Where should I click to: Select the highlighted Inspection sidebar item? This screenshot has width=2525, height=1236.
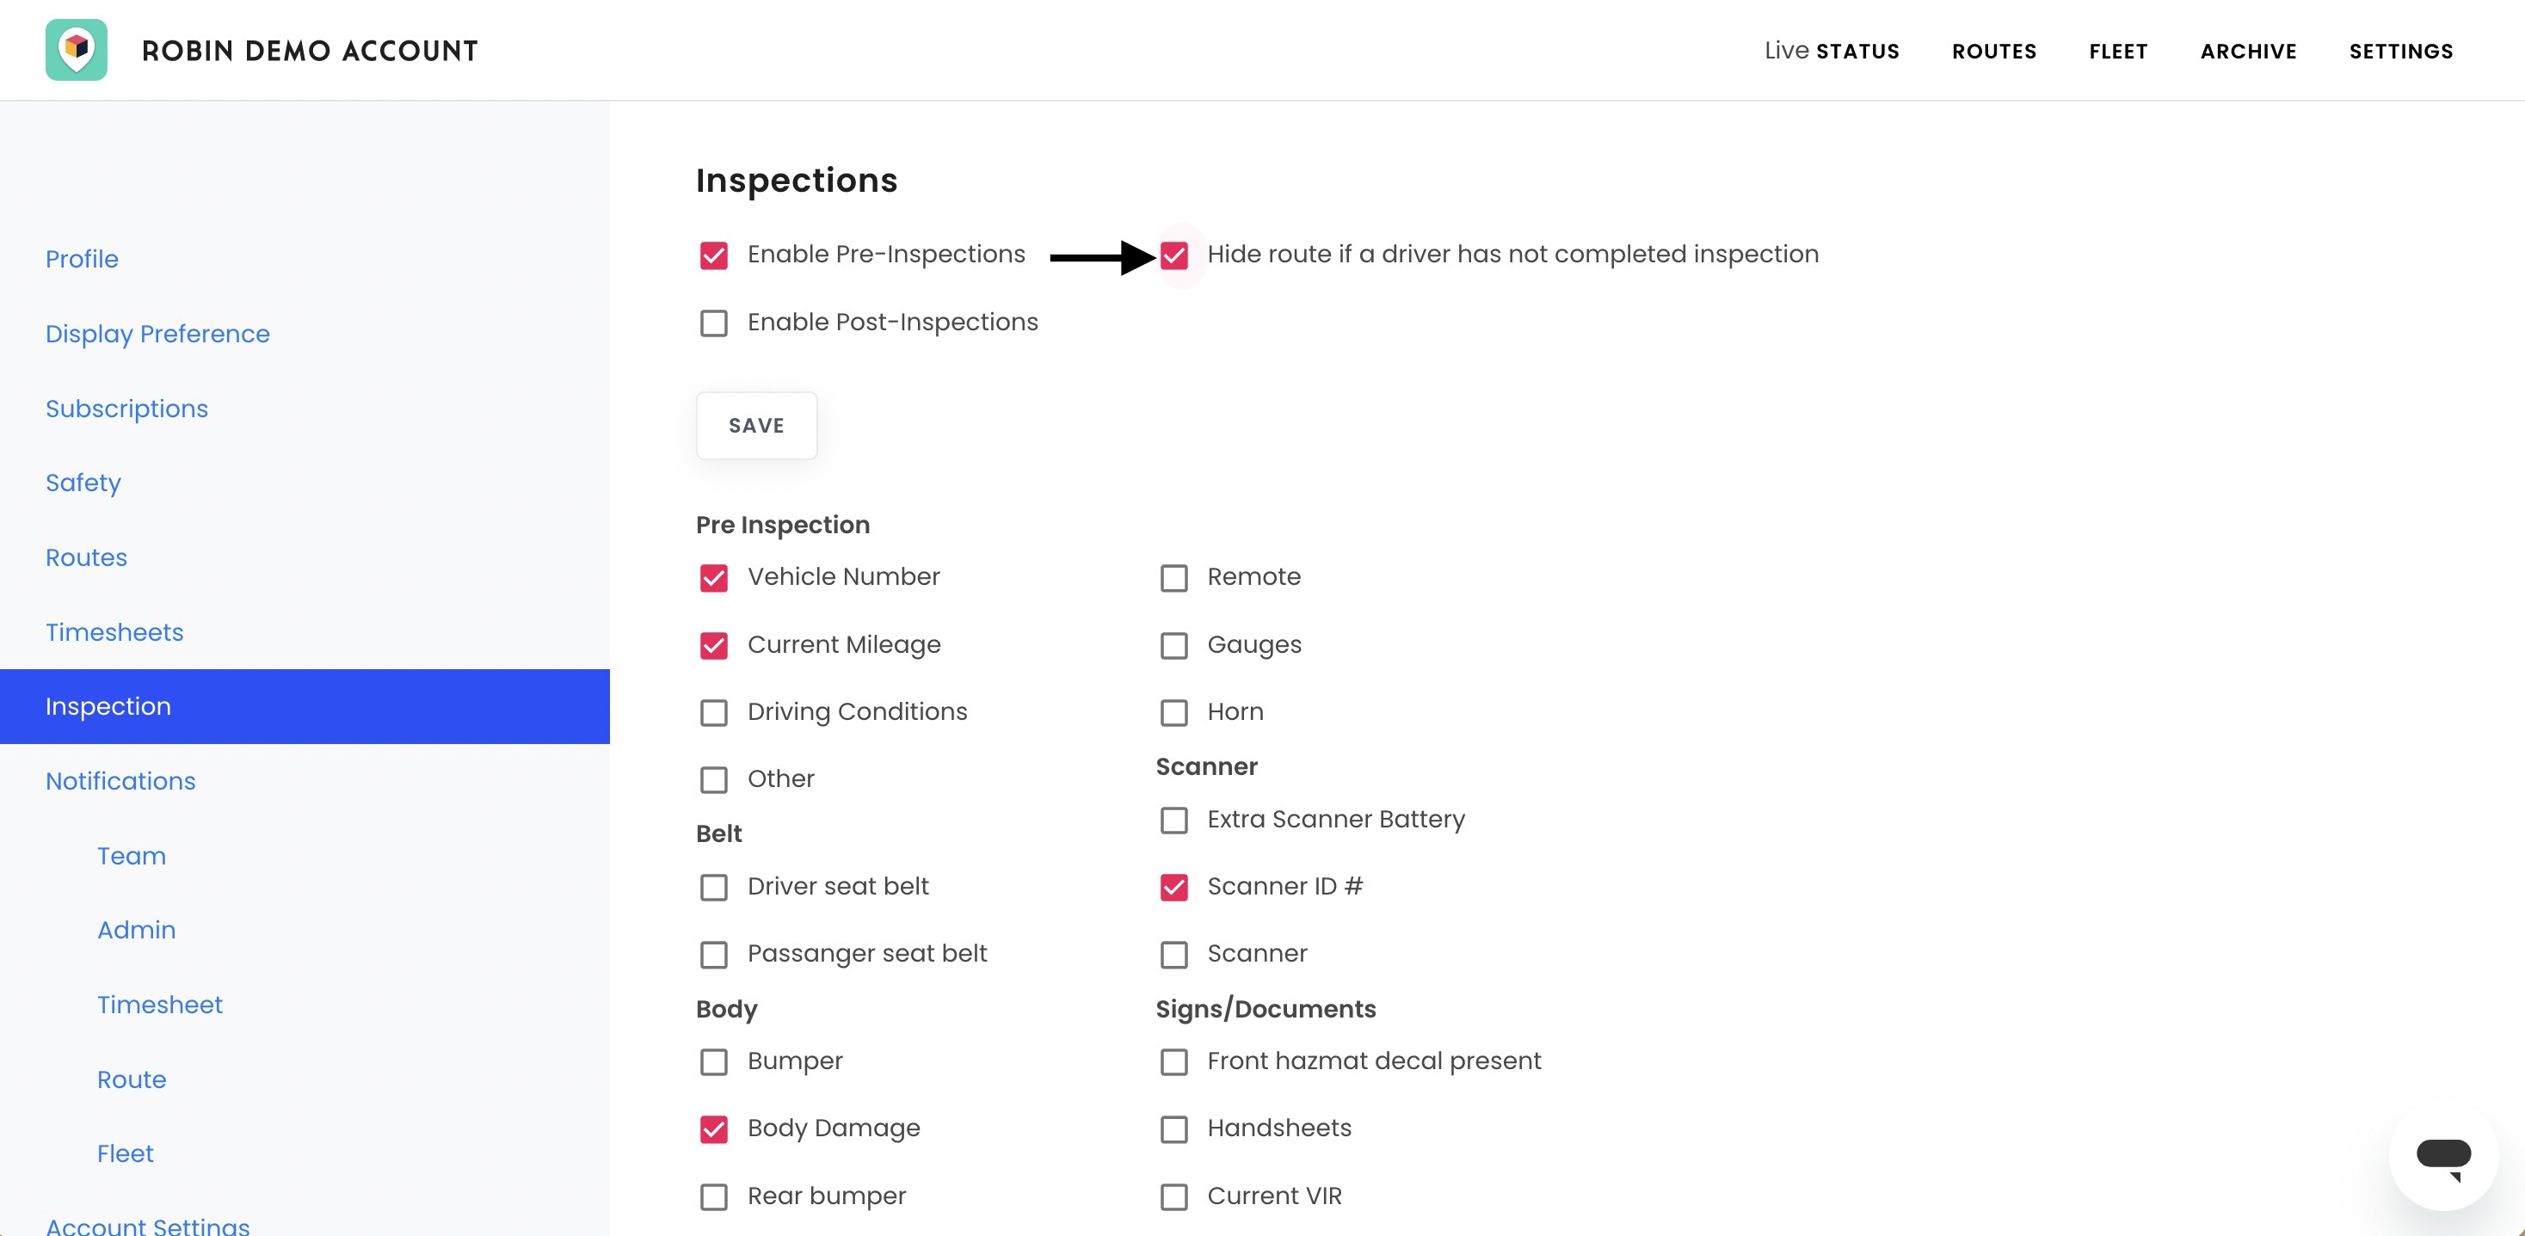pos(305,707)
